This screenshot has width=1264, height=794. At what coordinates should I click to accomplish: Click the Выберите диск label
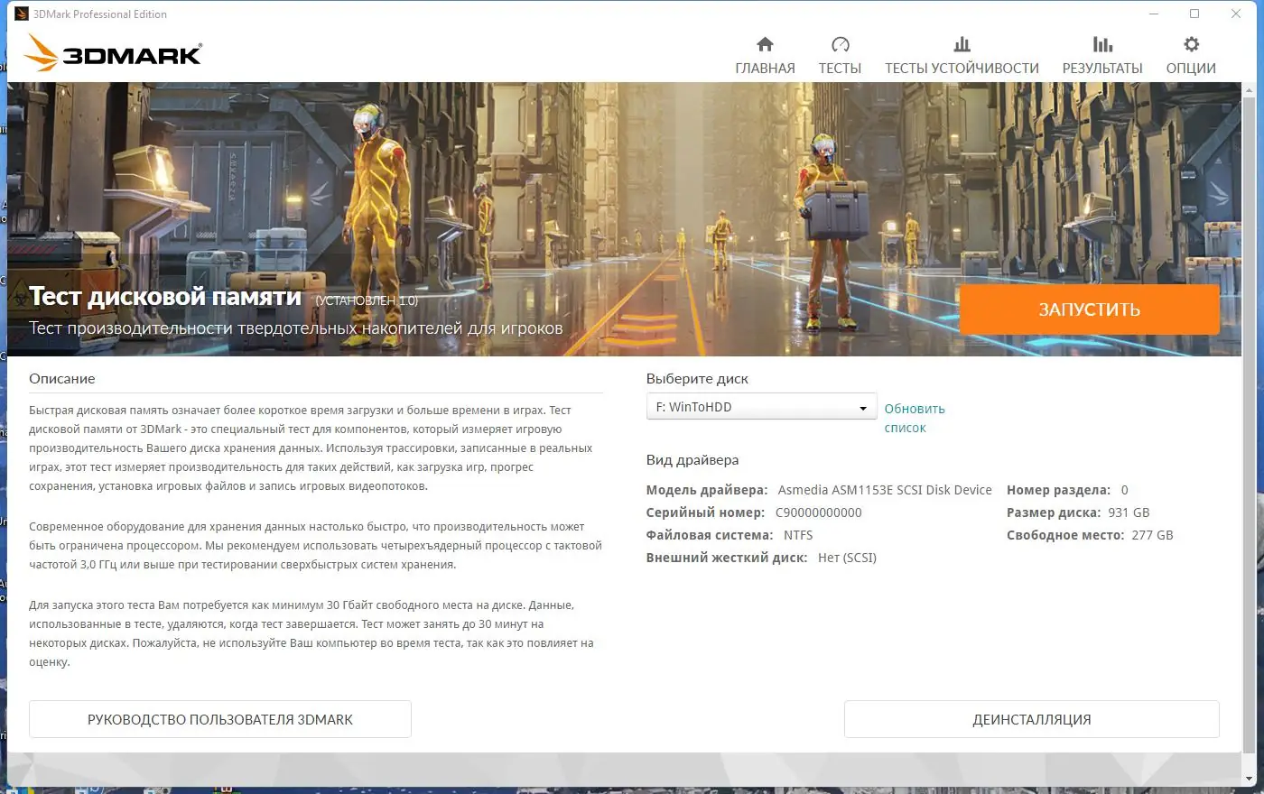coord(697,379)
